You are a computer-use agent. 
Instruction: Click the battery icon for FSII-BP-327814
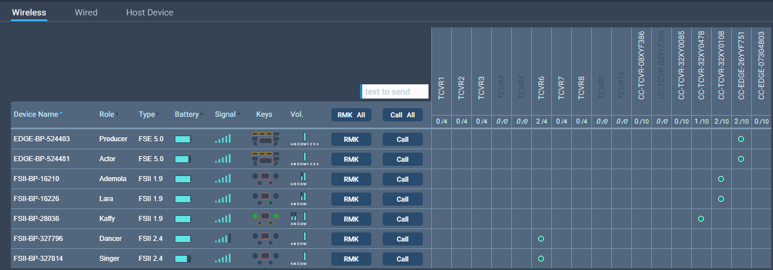tap(183, 259)
